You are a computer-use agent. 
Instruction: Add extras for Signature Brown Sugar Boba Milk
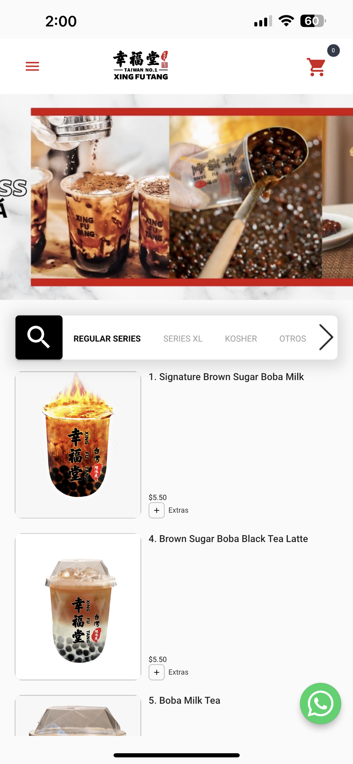(157, 510)
